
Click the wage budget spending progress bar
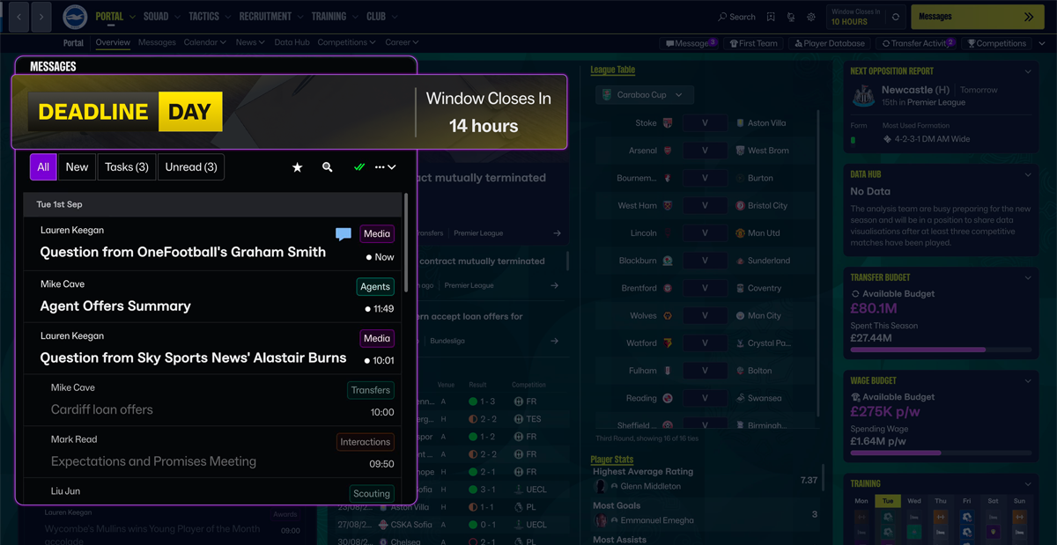[941, 453]
